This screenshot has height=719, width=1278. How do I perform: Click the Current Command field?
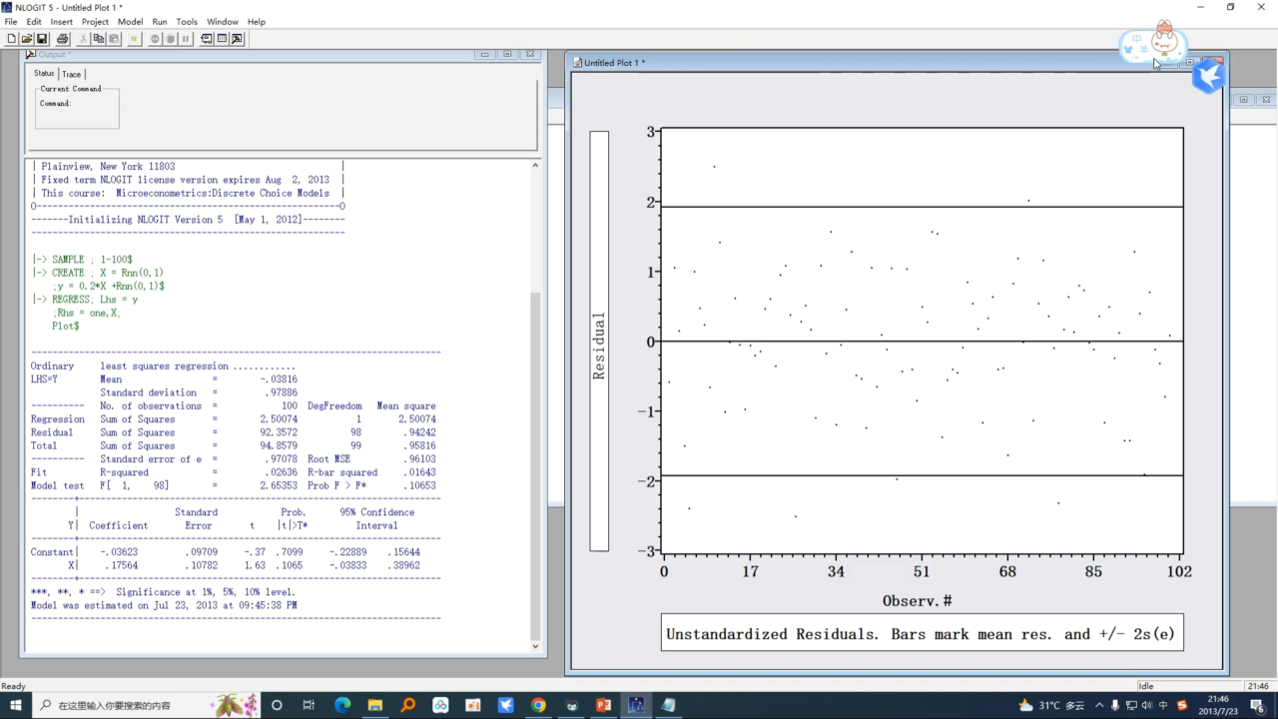coord(77,108)
